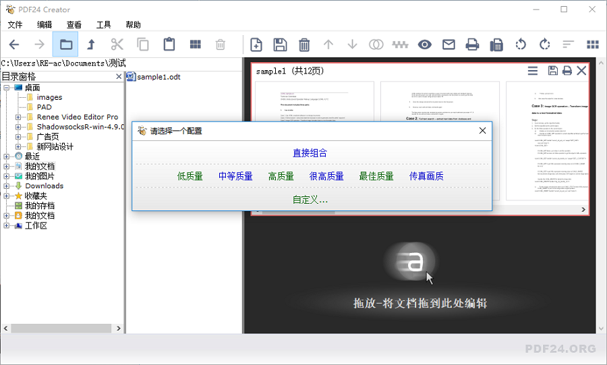The height and width of the screenshot is (365, 607).
Task: Click 自定义... custom configuration
Action: pyautogui.click(x=310, y=200)
